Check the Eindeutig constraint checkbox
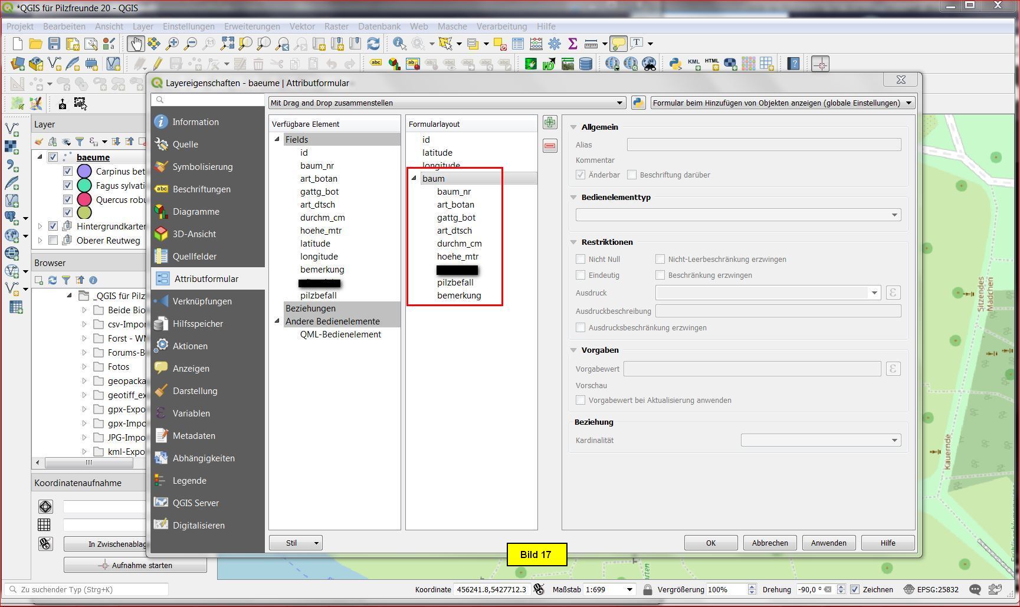Image resolution: width=1020 pixels, height=607 pixels. click(x=580, y=275)
